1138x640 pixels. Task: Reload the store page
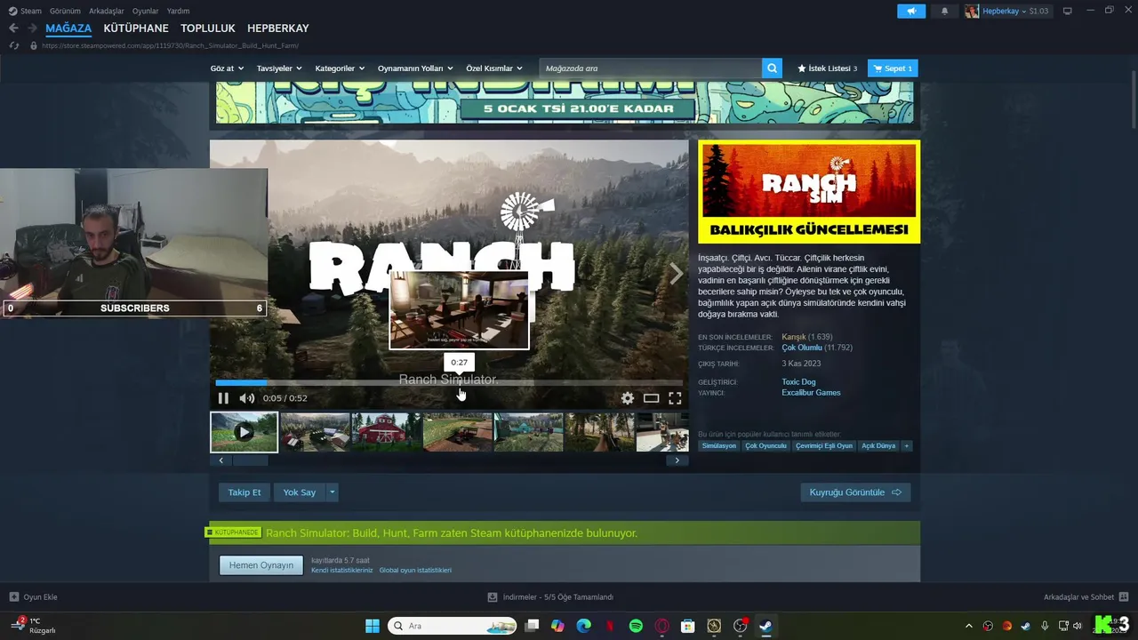(13, 45)
